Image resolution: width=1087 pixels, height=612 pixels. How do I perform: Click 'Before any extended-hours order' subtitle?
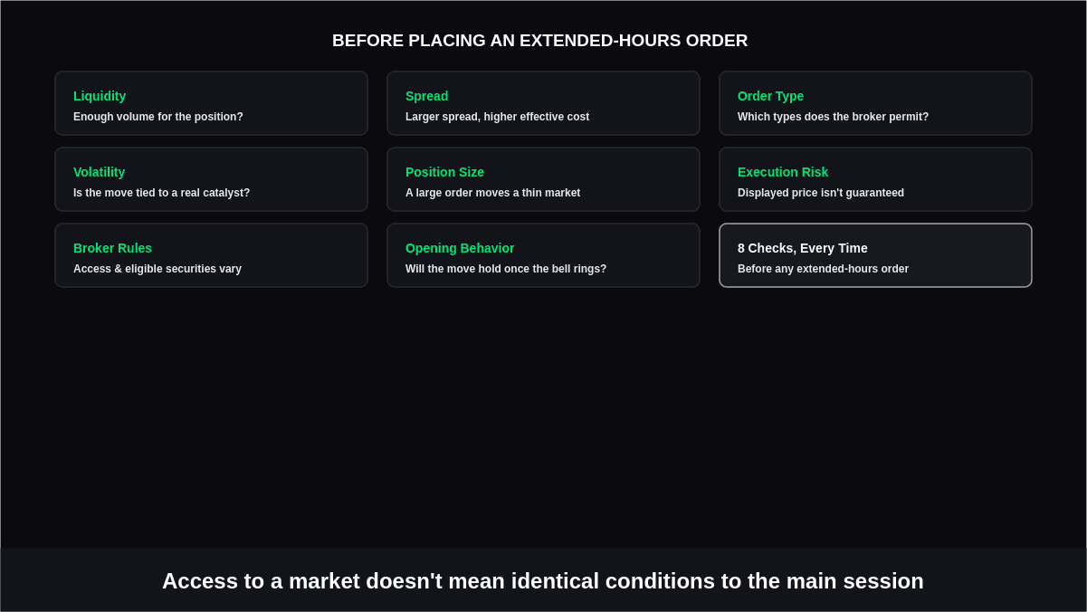(x=823, y=269)
